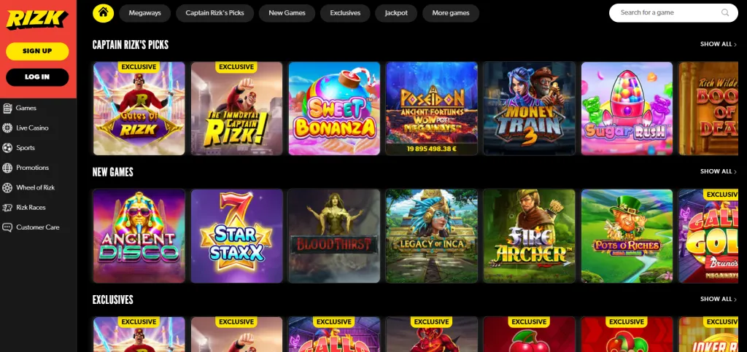Click the RIZK logo
Image resolution: width=747 pixels, height=352 pixels.
coord(37,19)
